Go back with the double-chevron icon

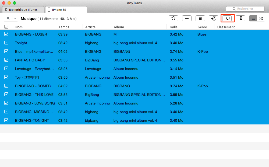8,18
